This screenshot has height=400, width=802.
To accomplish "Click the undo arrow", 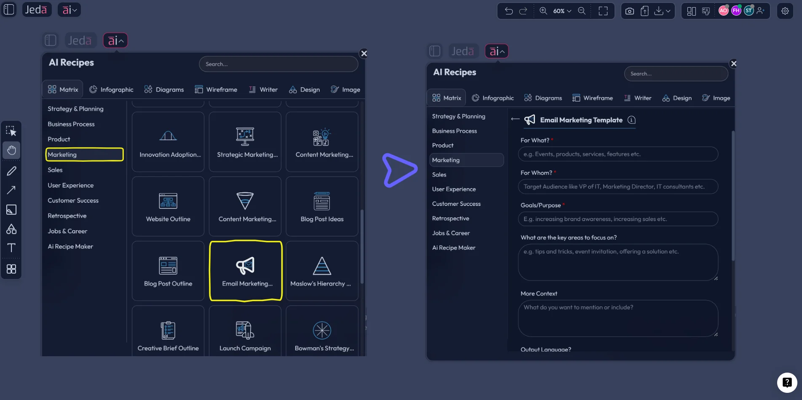I will [509, 11].
